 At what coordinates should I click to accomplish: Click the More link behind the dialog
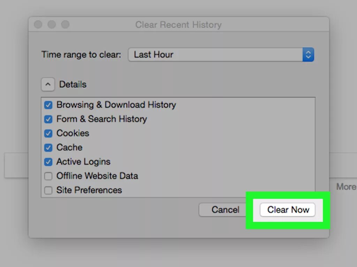coord(346,187)
